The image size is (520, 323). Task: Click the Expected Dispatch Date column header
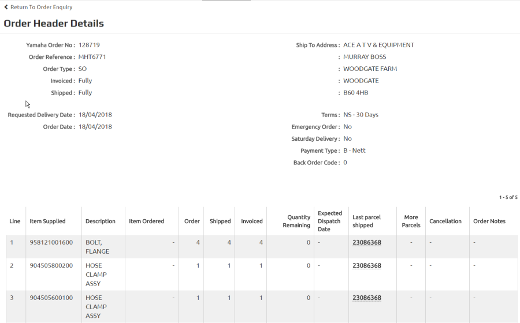[330, 221]
